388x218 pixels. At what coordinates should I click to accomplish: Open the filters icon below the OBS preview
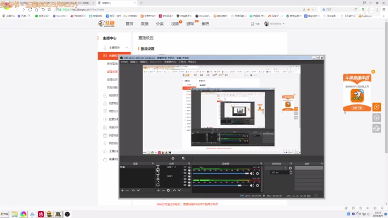coord(183,158)
